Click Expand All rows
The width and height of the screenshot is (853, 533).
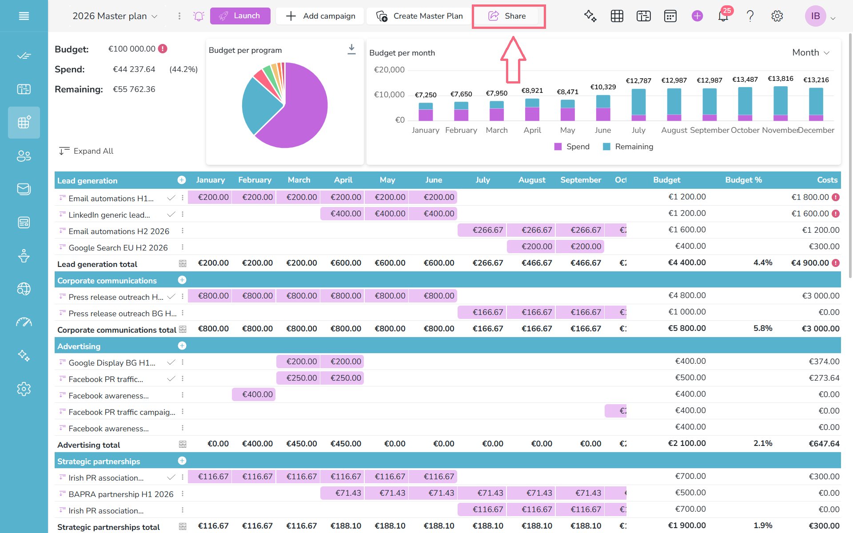click(x=86, y=151)
